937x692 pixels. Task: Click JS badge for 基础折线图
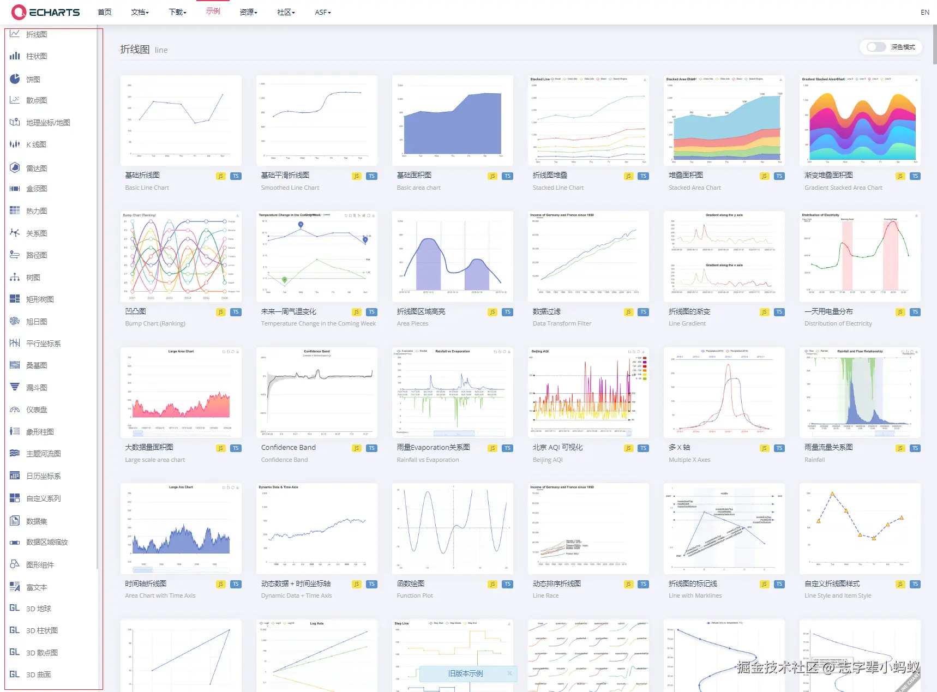click(x=220, y=176)
